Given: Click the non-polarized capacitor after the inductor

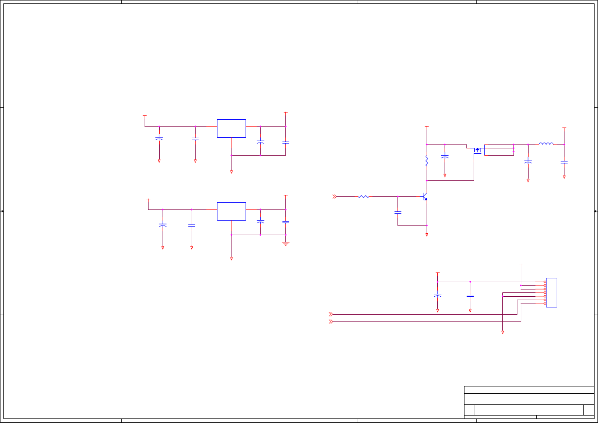Looking at the screenshot, I should (x=564, y=162).
